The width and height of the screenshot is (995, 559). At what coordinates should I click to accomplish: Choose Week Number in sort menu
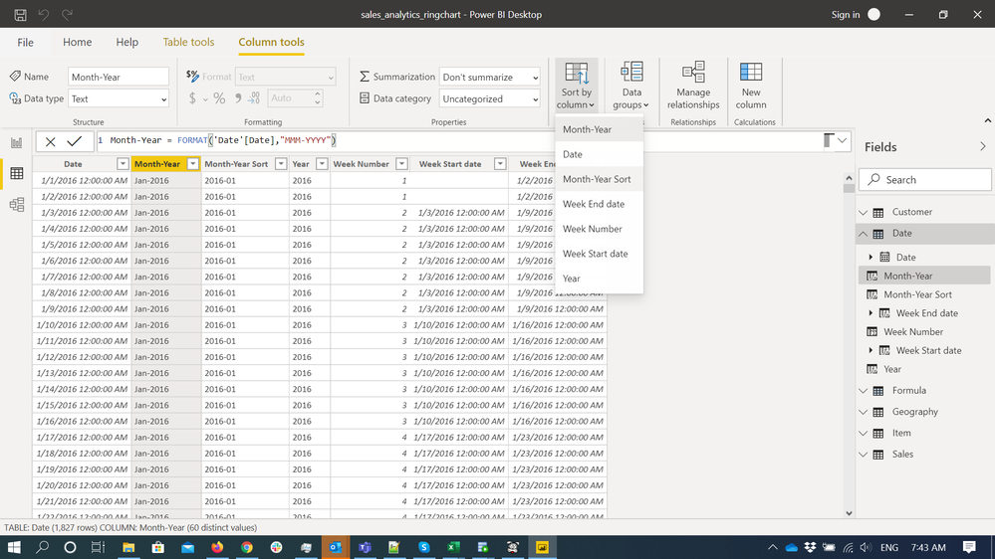599,229
